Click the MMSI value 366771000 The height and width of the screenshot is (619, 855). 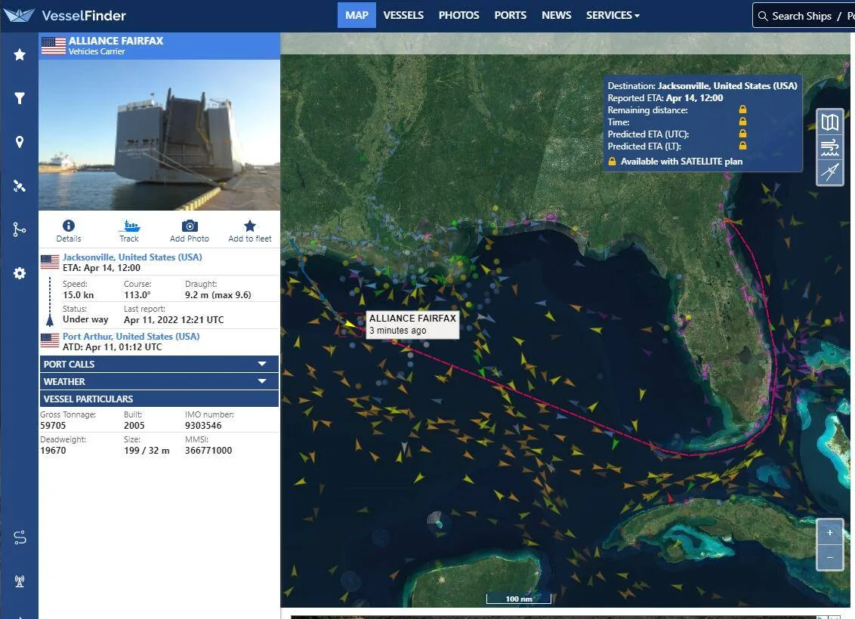click(x=208, y=451)
